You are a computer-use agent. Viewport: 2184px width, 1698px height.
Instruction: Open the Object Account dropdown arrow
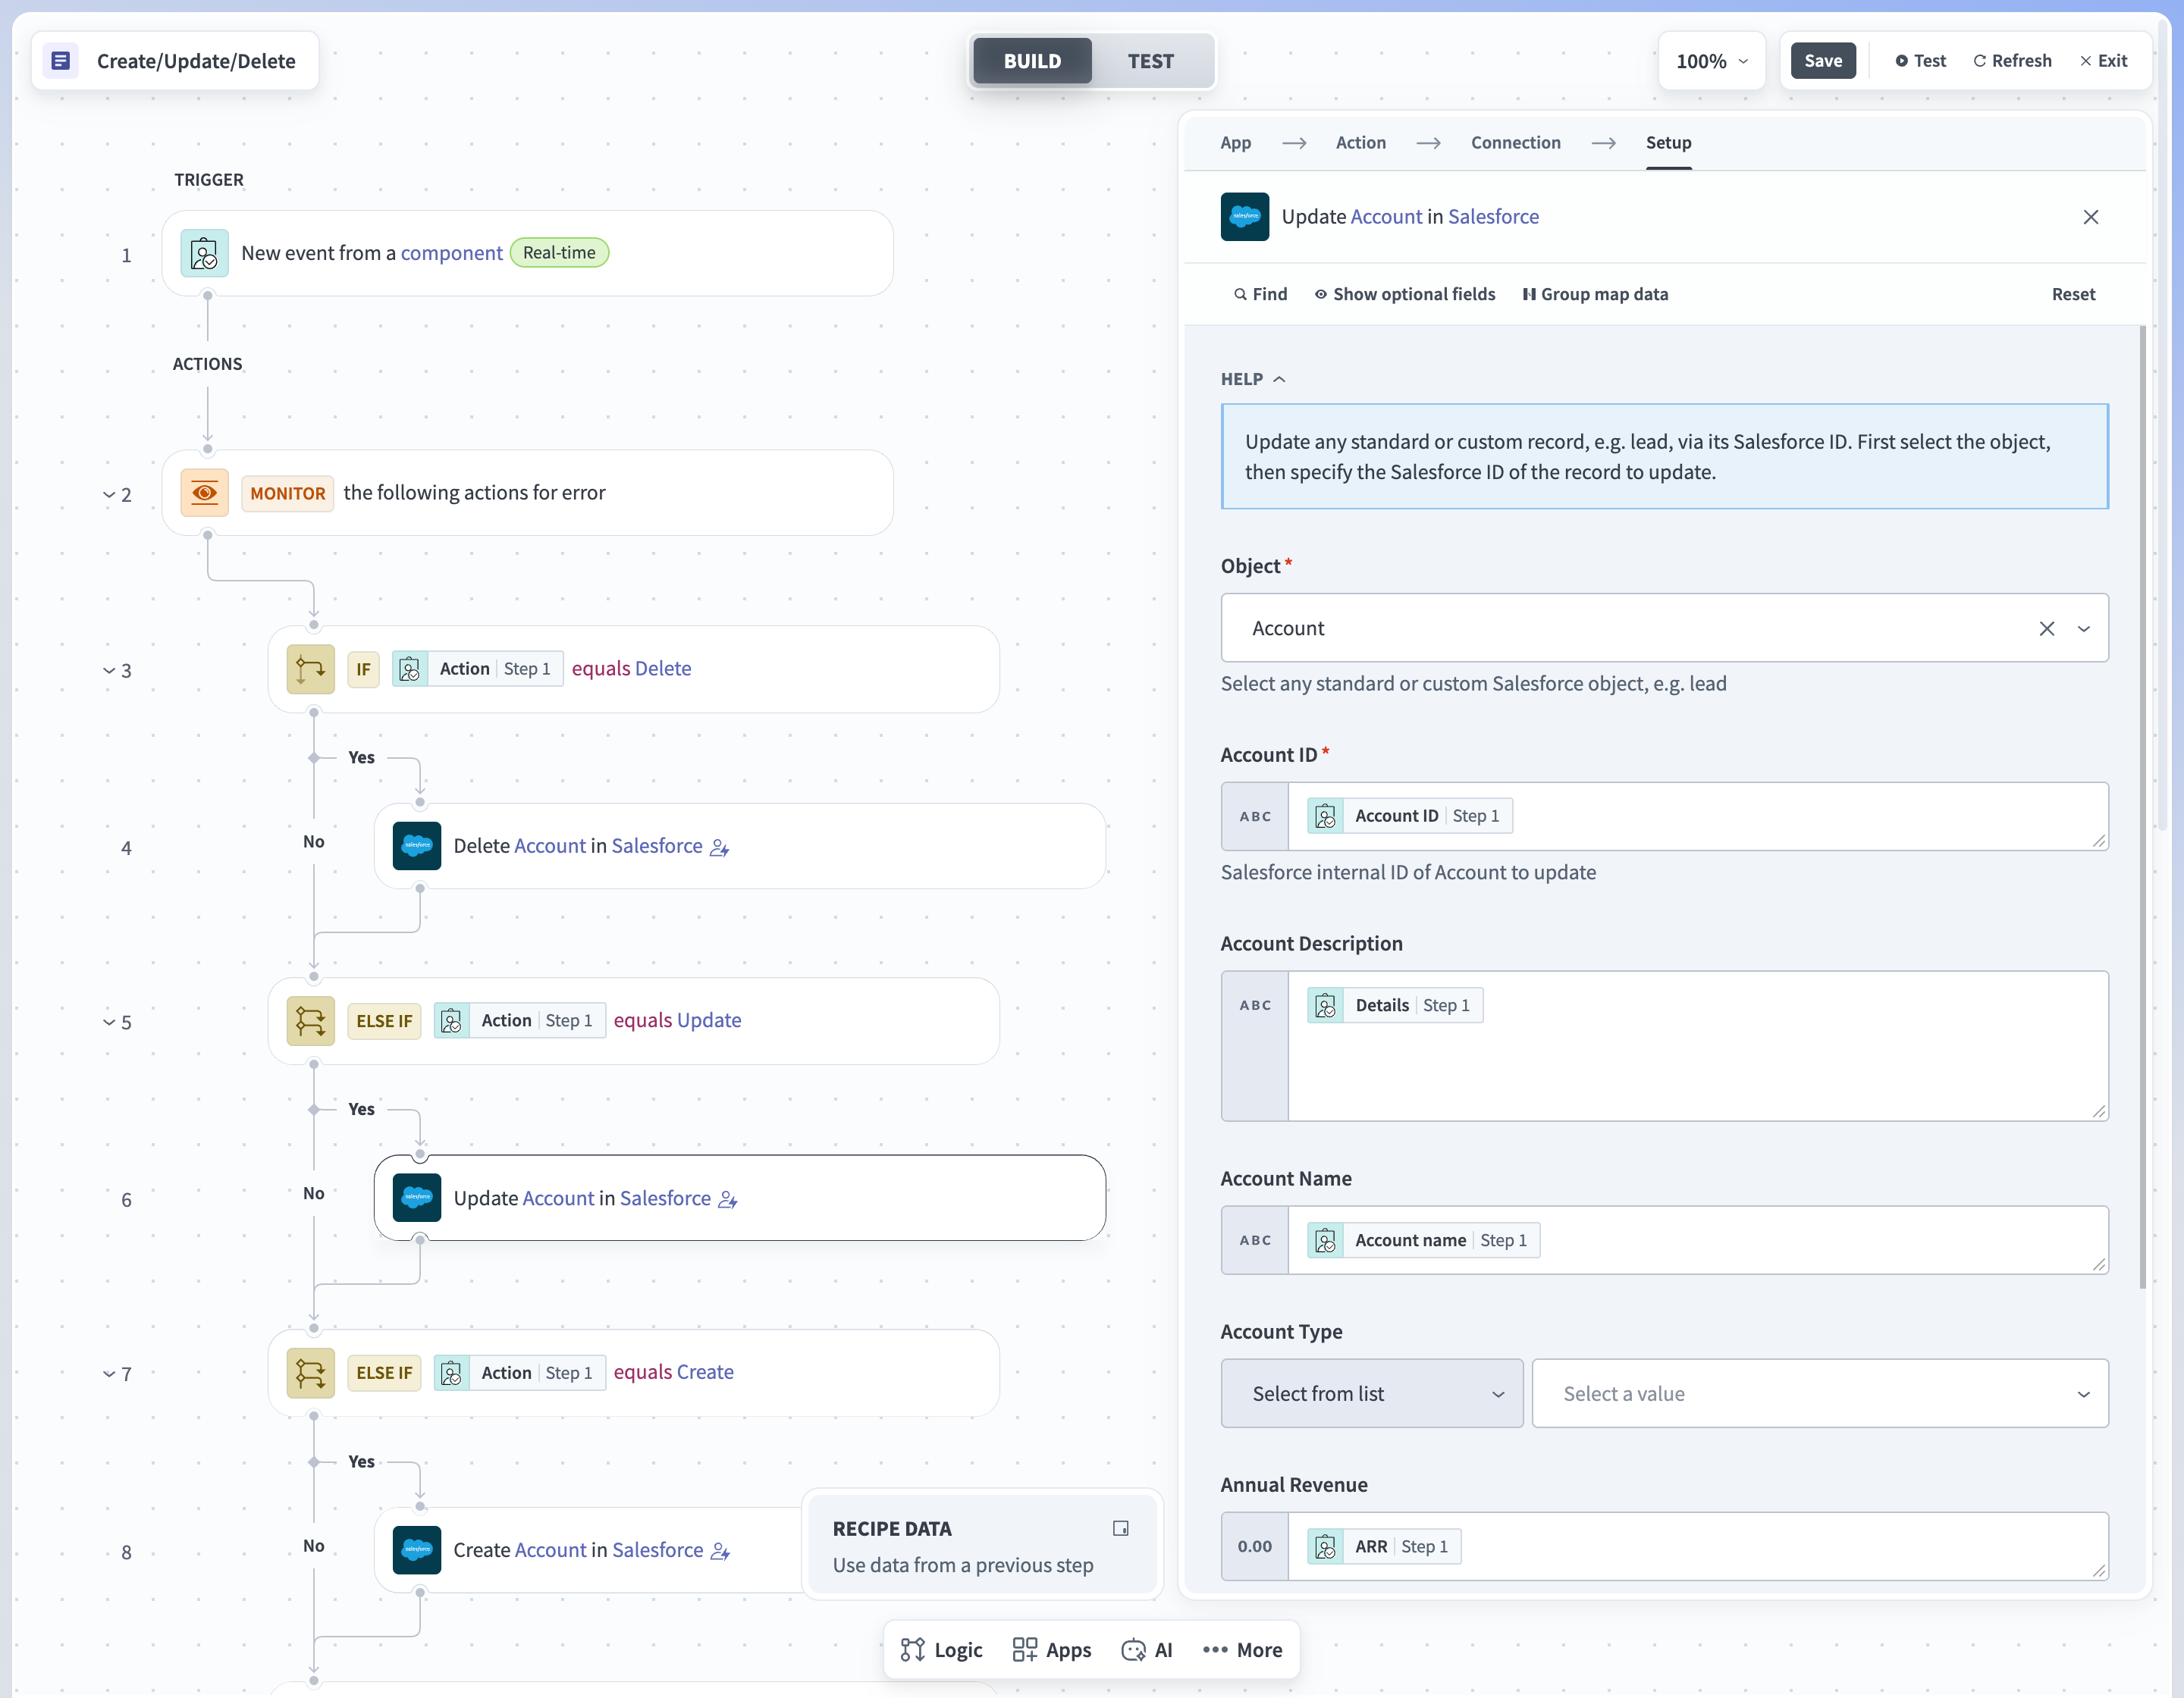click(x=2084, y=628)
